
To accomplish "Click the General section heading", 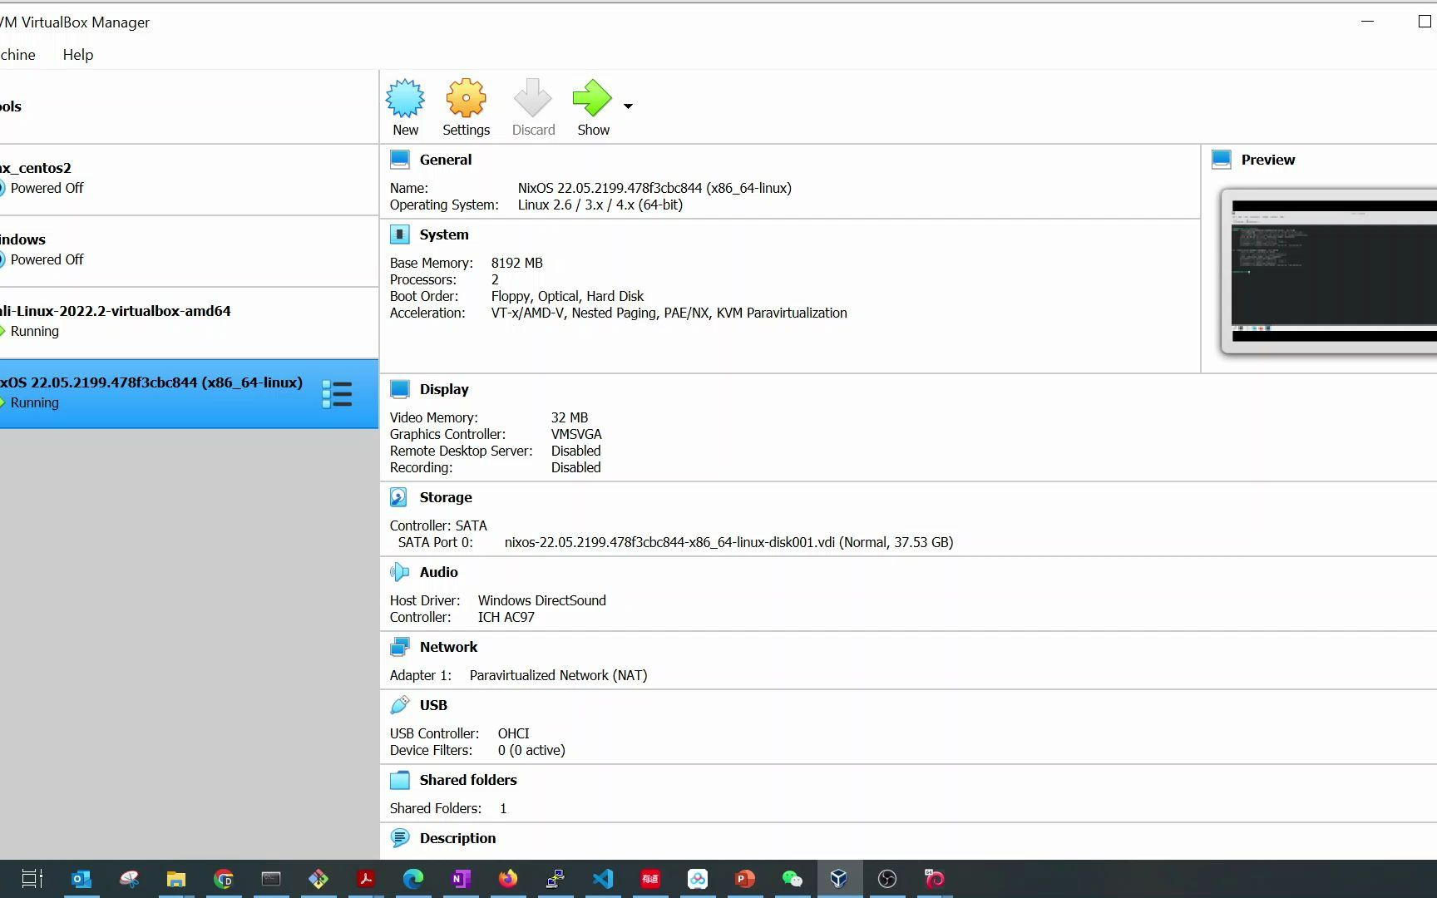I will pos(446,160).
